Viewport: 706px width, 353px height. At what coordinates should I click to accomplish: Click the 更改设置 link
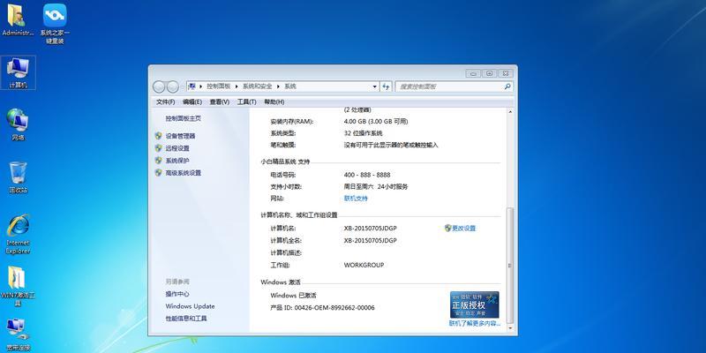[x=463, y=228]
